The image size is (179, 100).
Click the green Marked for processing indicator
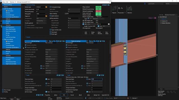98,9
